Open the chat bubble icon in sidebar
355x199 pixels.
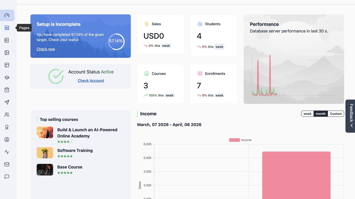[7, 177]
